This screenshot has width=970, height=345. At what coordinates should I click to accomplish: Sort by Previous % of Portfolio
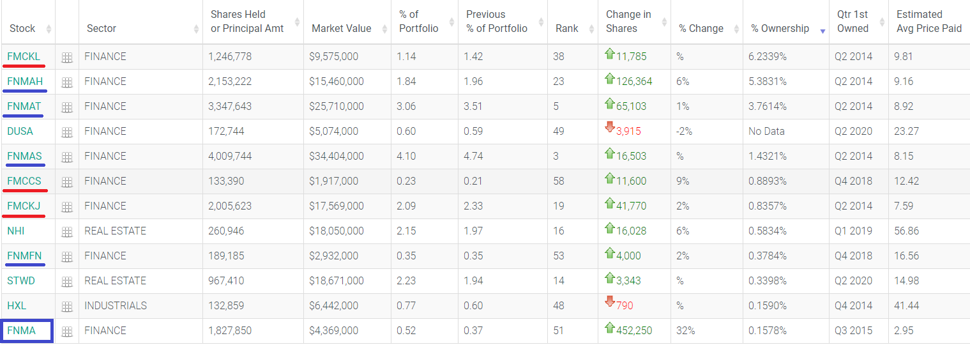click(503, 22)
